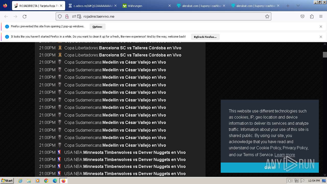
Task: Open the pop-up blocker Options button
Action: pyautogui.click(x=97, y=27)
